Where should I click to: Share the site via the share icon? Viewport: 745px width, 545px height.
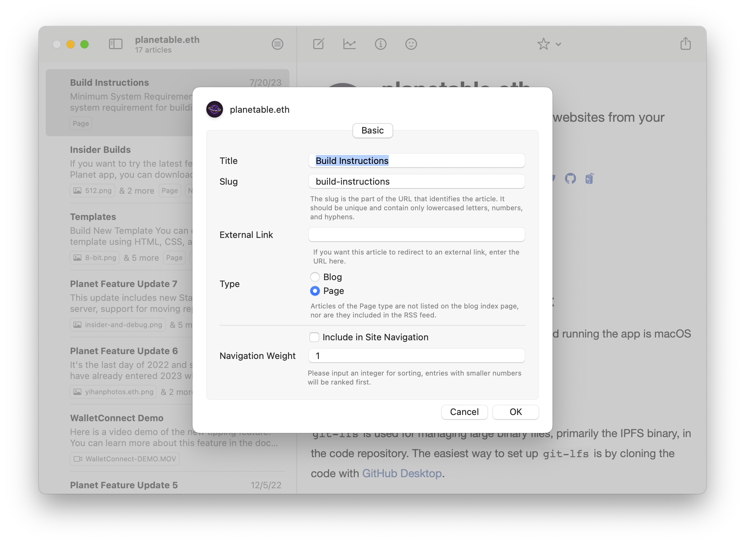[685, 44]
